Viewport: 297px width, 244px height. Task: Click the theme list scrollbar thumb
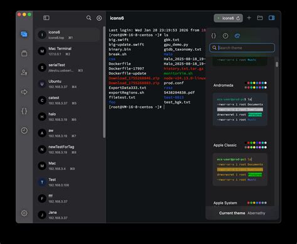tap(277, 65)
